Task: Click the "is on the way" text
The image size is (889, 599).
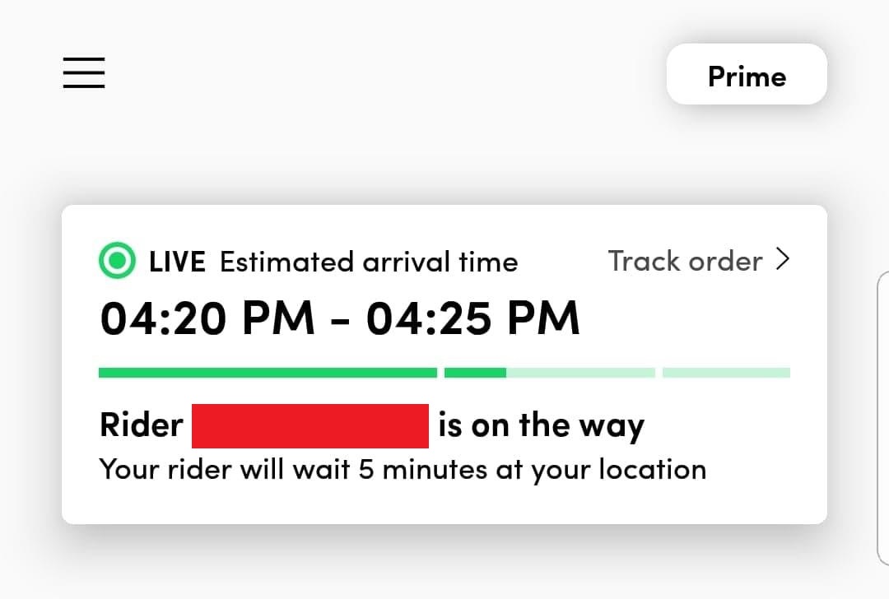Action: [542, 425]
